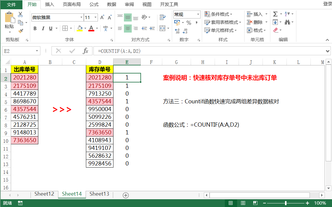
Task: Apply comma style number format
Action: (x=197, y=23)
